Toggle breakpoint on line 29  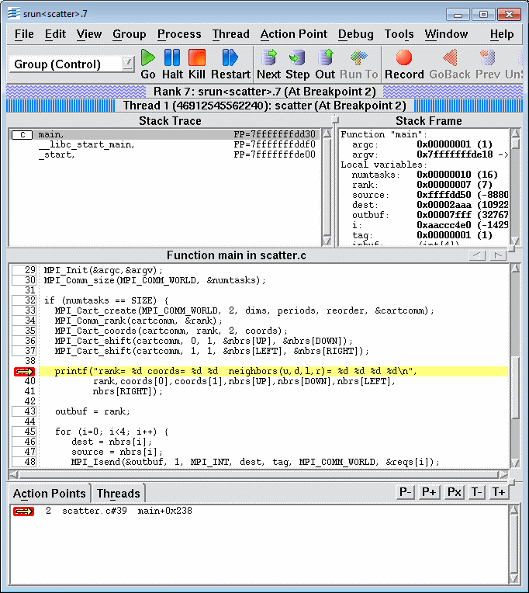pos(24,270)
